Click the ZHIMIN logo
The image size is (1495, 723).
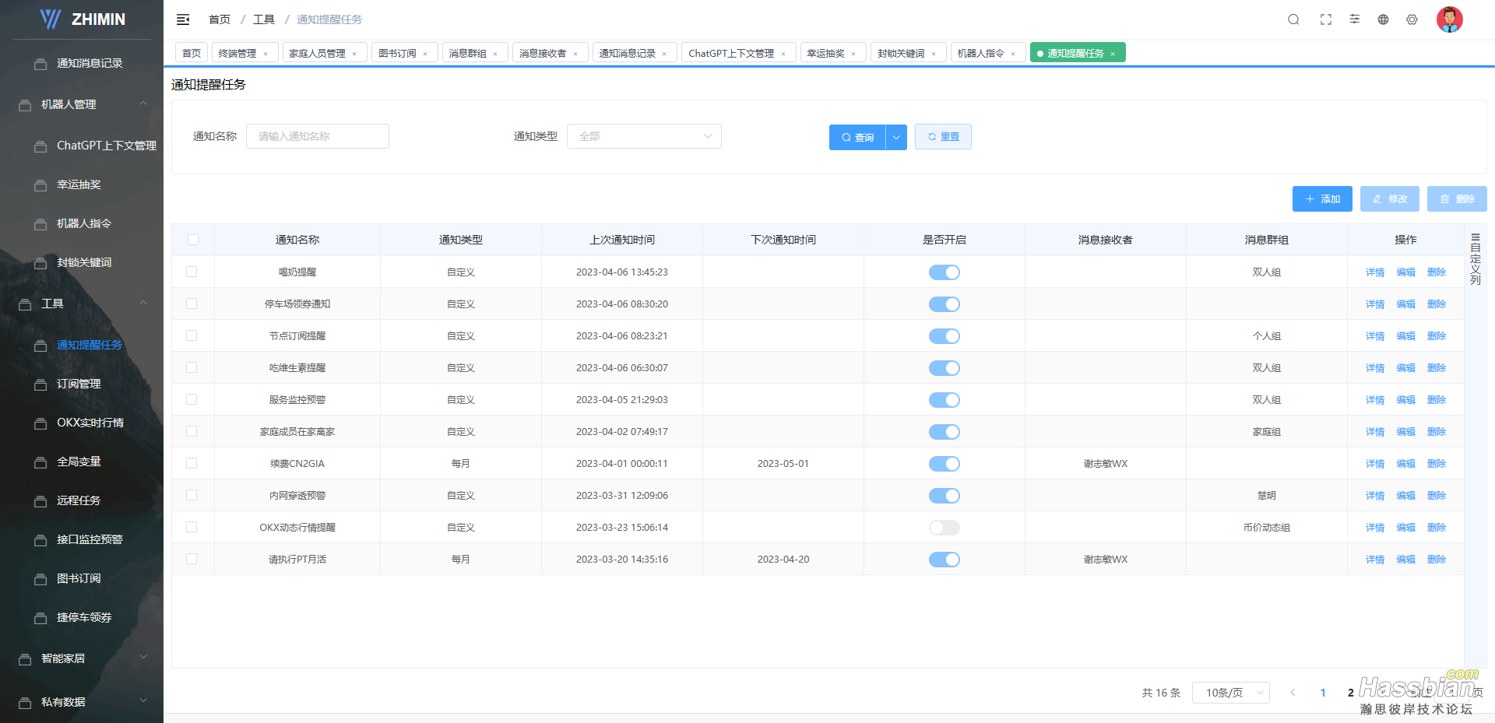pyautogui.click(x=83, y=19)
